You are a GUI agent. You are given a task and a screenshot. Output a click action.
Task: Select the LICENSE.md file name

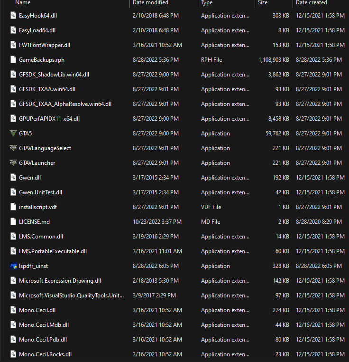click(x=34, y=222)
